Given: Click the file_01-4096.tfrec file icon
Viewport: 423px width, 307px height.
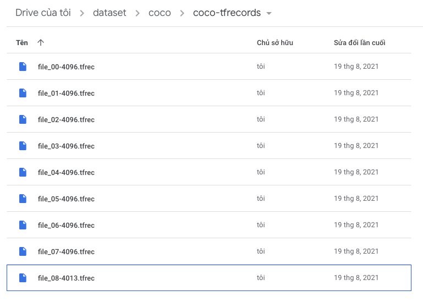Looking at the screenshot, I should (23, 93).
